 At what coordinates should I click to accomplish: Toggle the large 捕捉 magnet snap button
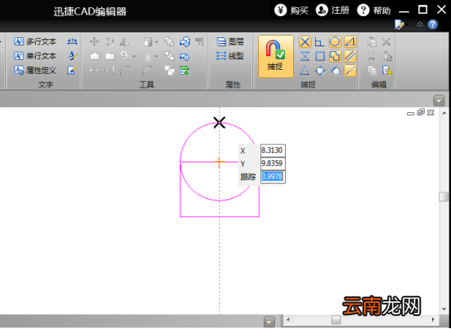[x=275, y=56]
